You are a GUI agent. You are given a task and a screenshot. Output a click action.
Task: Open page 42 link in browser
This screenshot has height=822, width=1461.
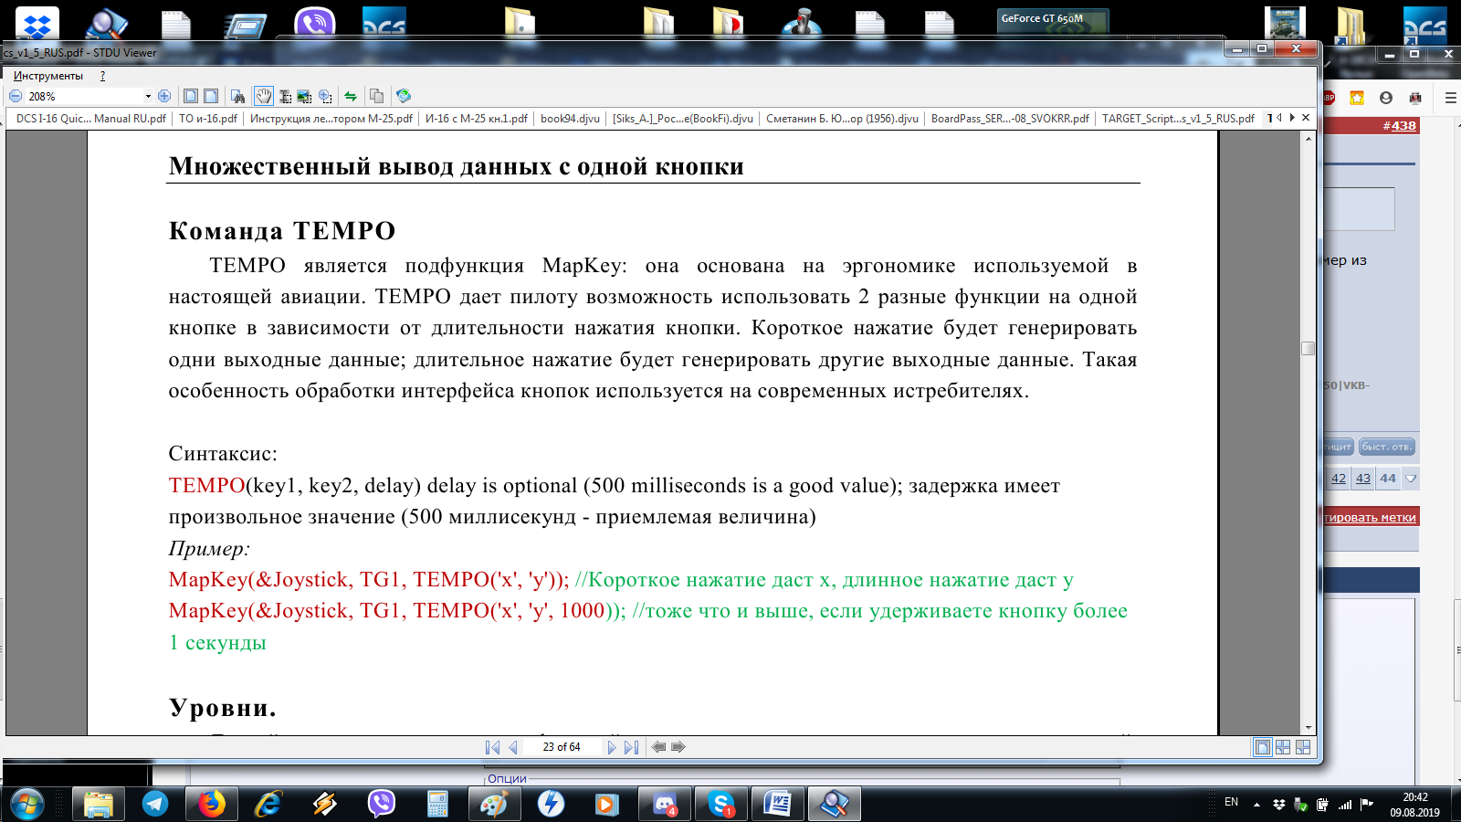(x=1339, y=478)
